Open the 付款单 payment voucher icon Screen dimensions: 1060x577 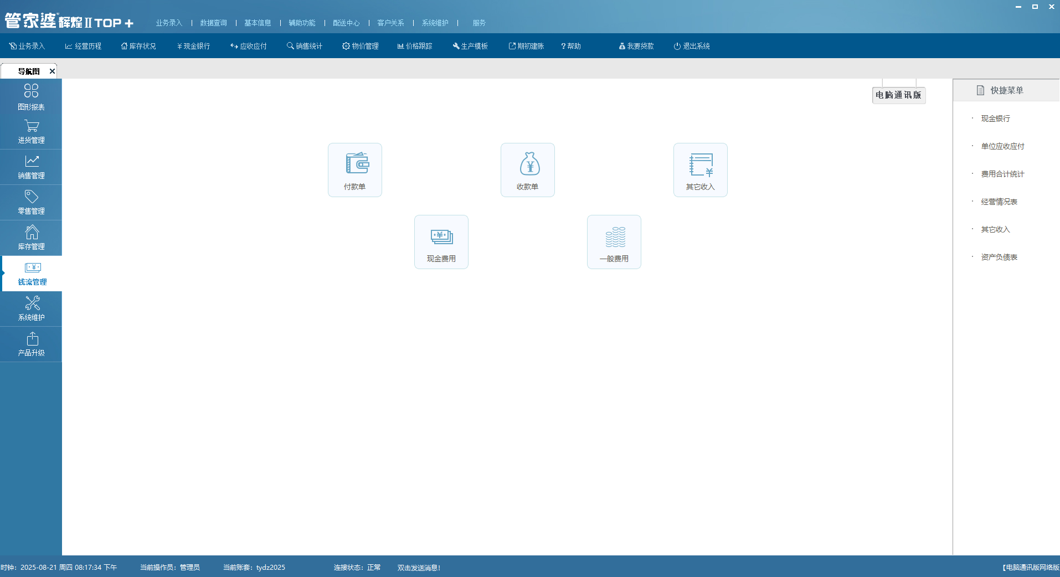tap(354, 169)
